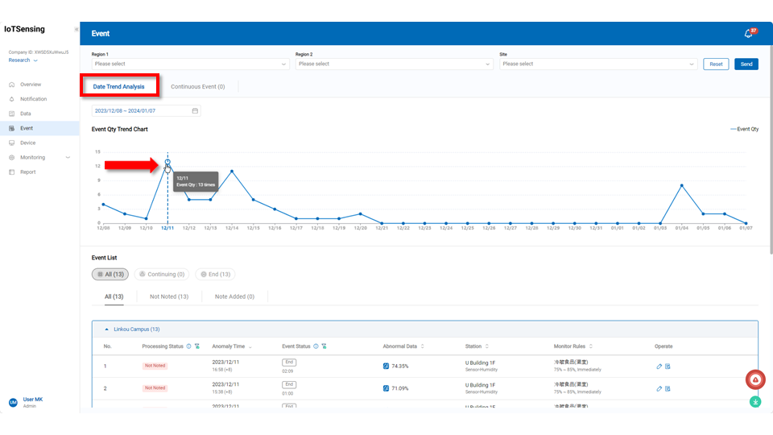Click the Reset button

click(x=715, y=64)
